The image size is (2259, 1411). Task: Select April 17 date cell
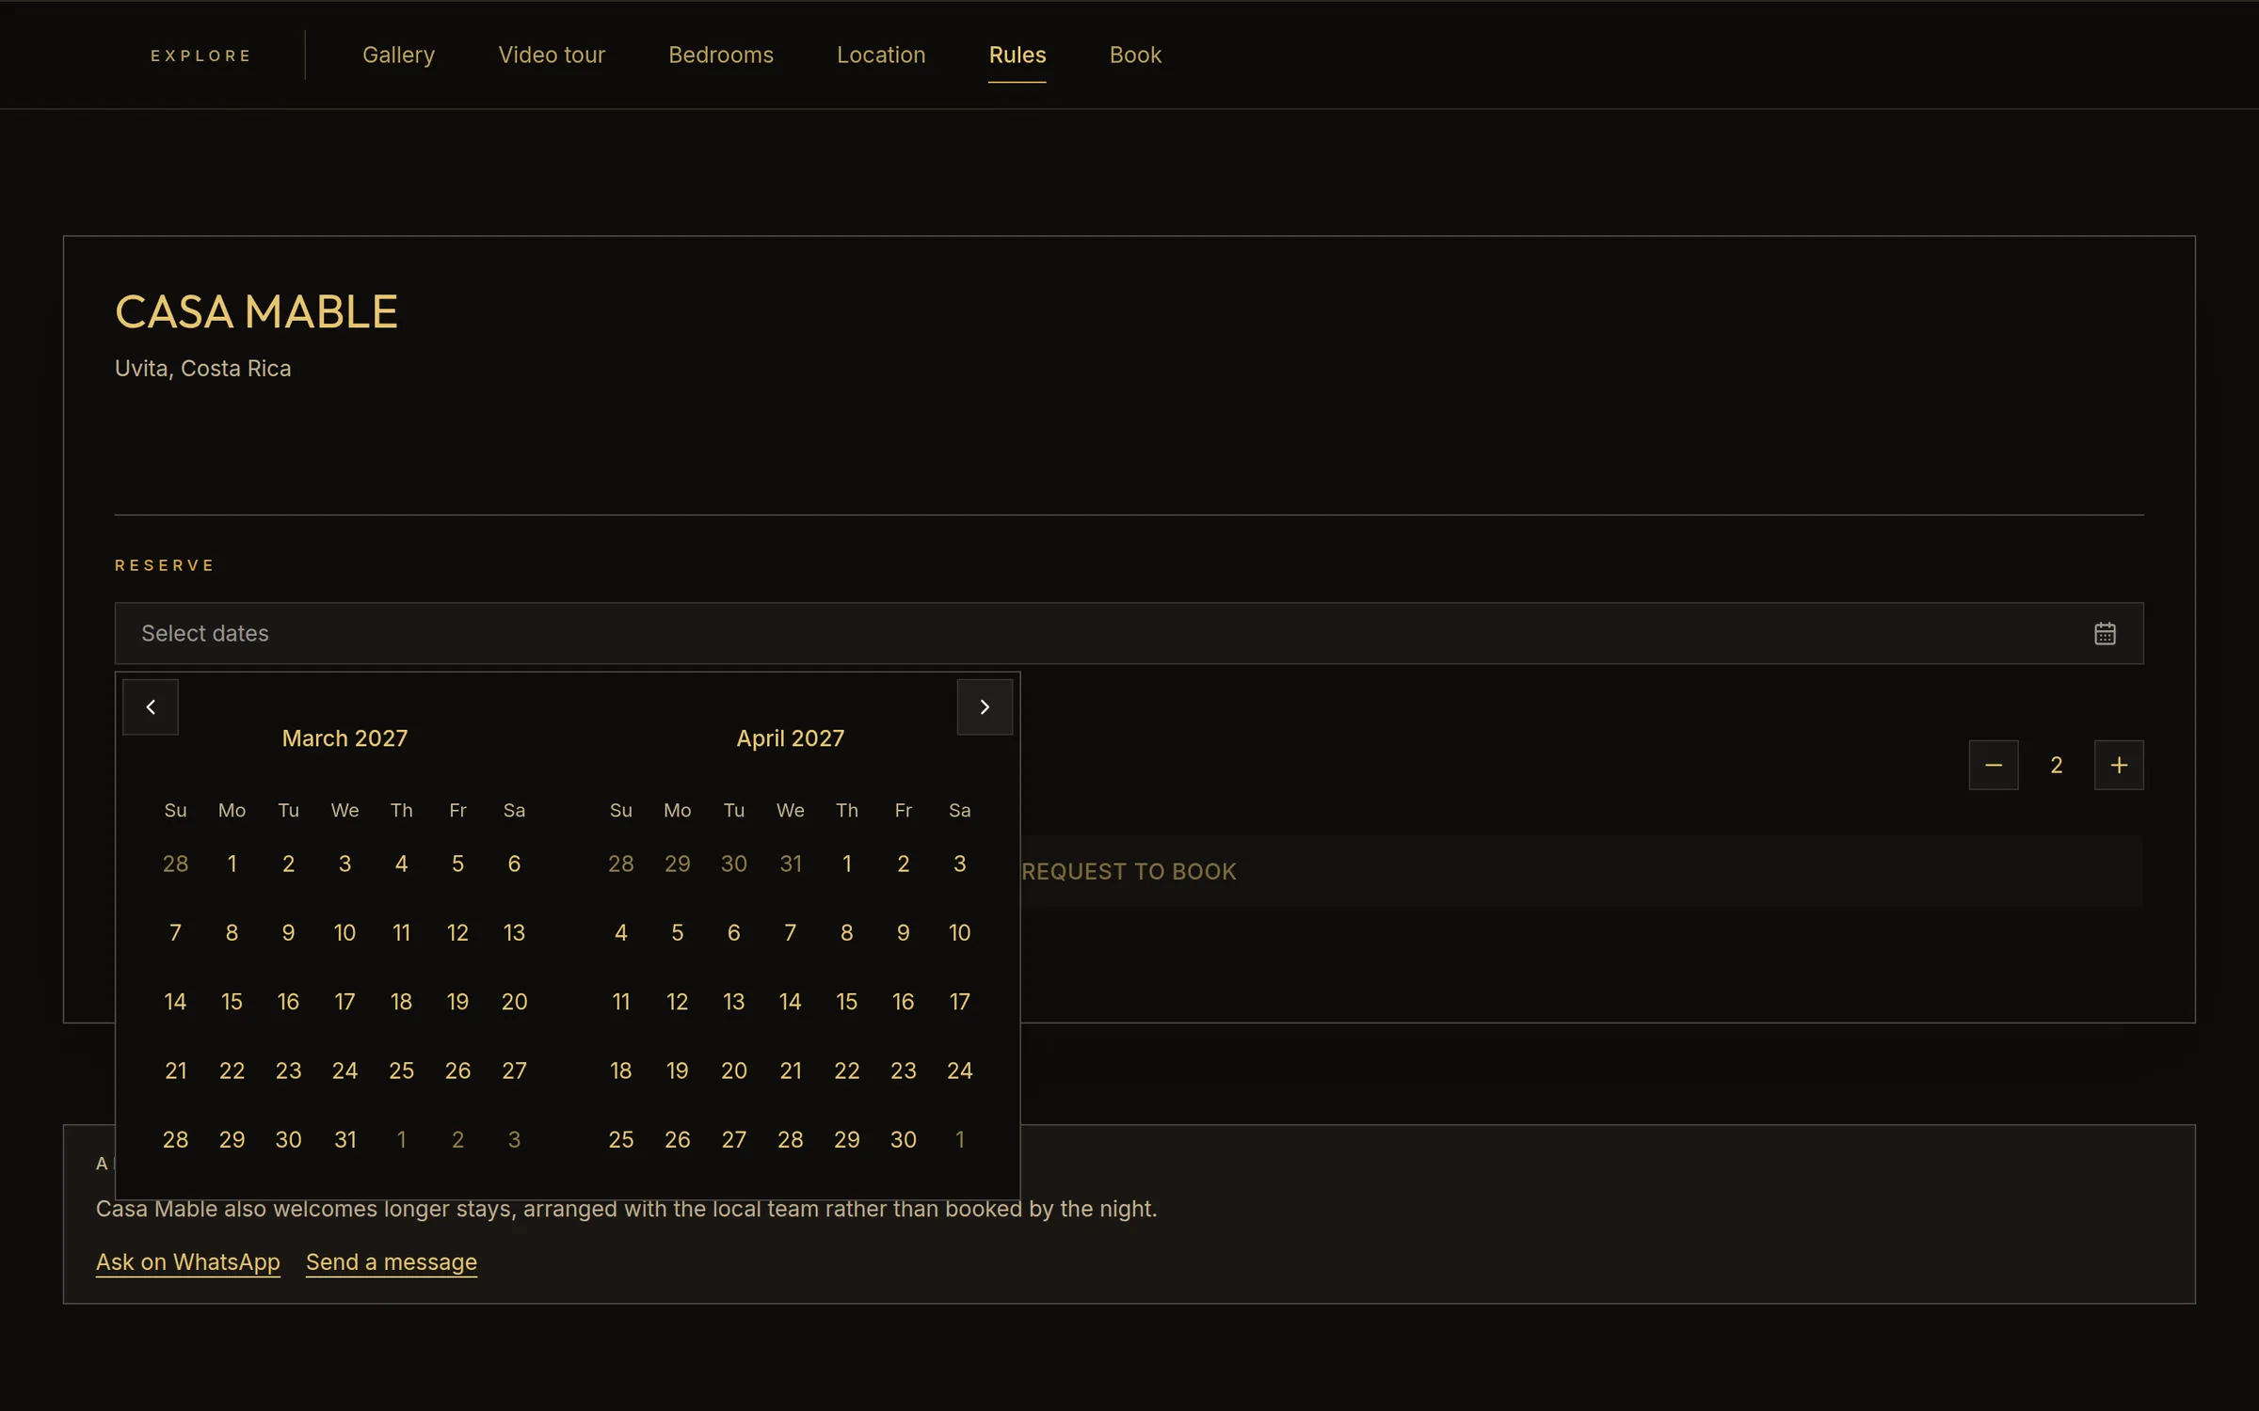pyautogui.click(x=959, y=1002)
